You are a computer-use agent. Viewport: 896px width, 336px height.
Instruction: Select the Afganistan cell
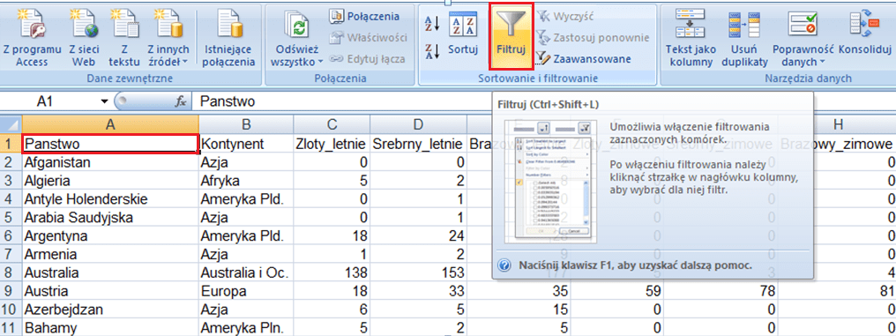point(111,162)
